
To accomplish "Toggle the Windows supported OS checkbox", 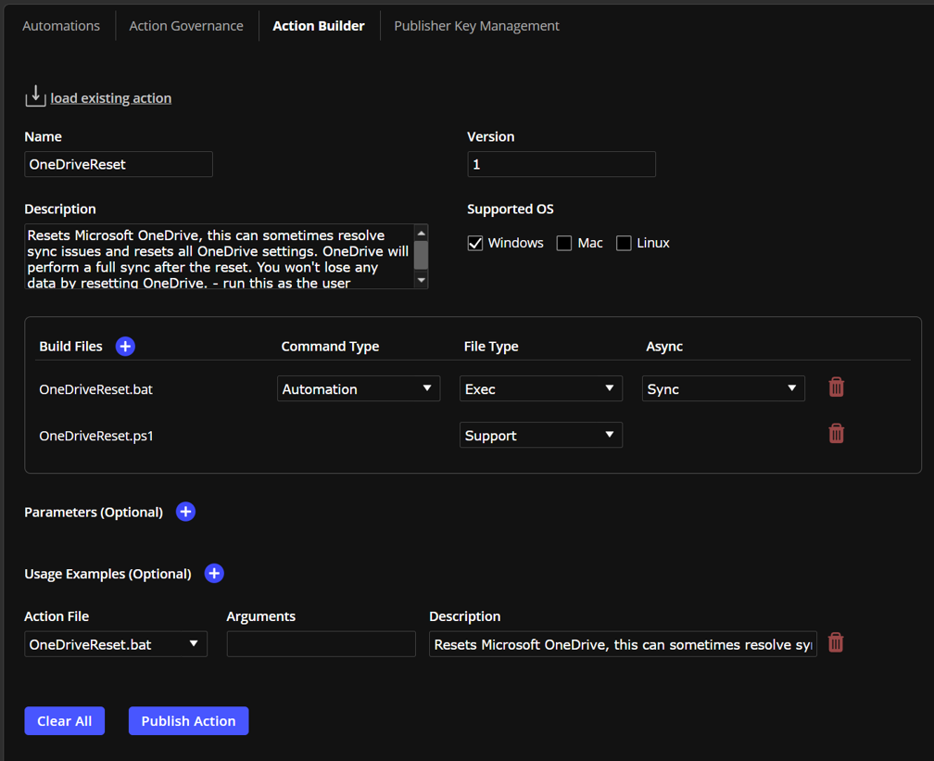I will point(475,243).
